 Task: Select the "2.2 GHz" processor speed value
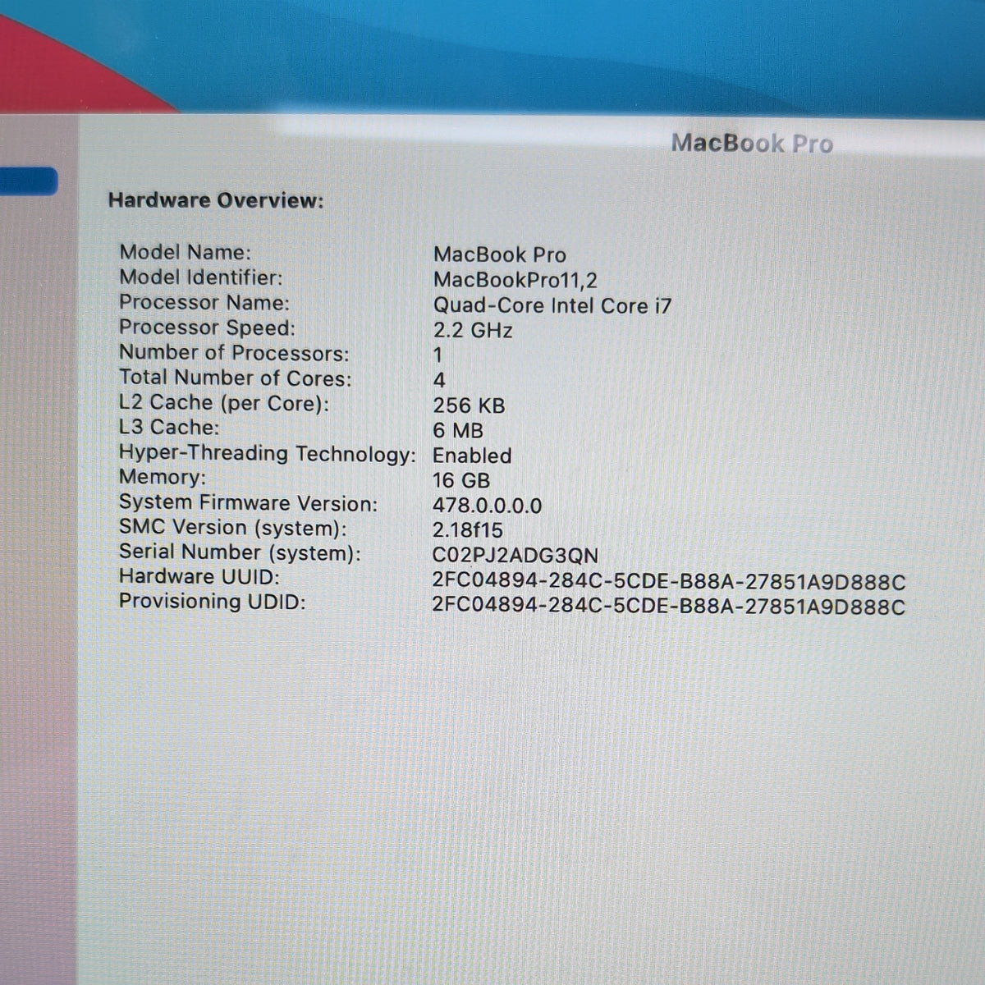tap(473, 331)
